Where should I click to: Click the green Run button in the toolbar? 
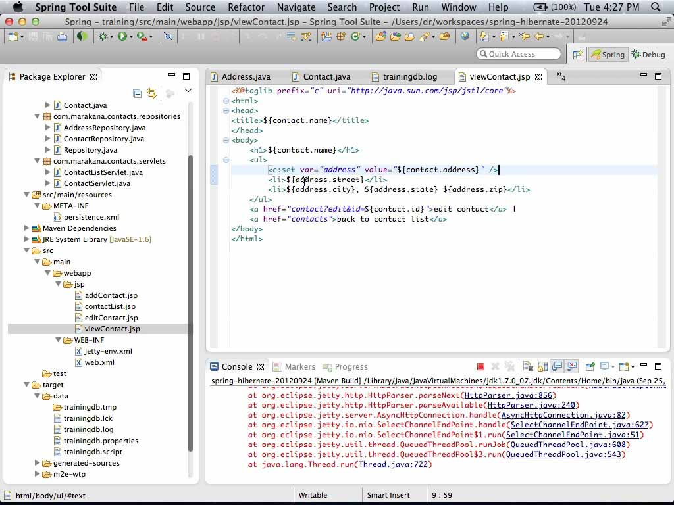[122, 37]
